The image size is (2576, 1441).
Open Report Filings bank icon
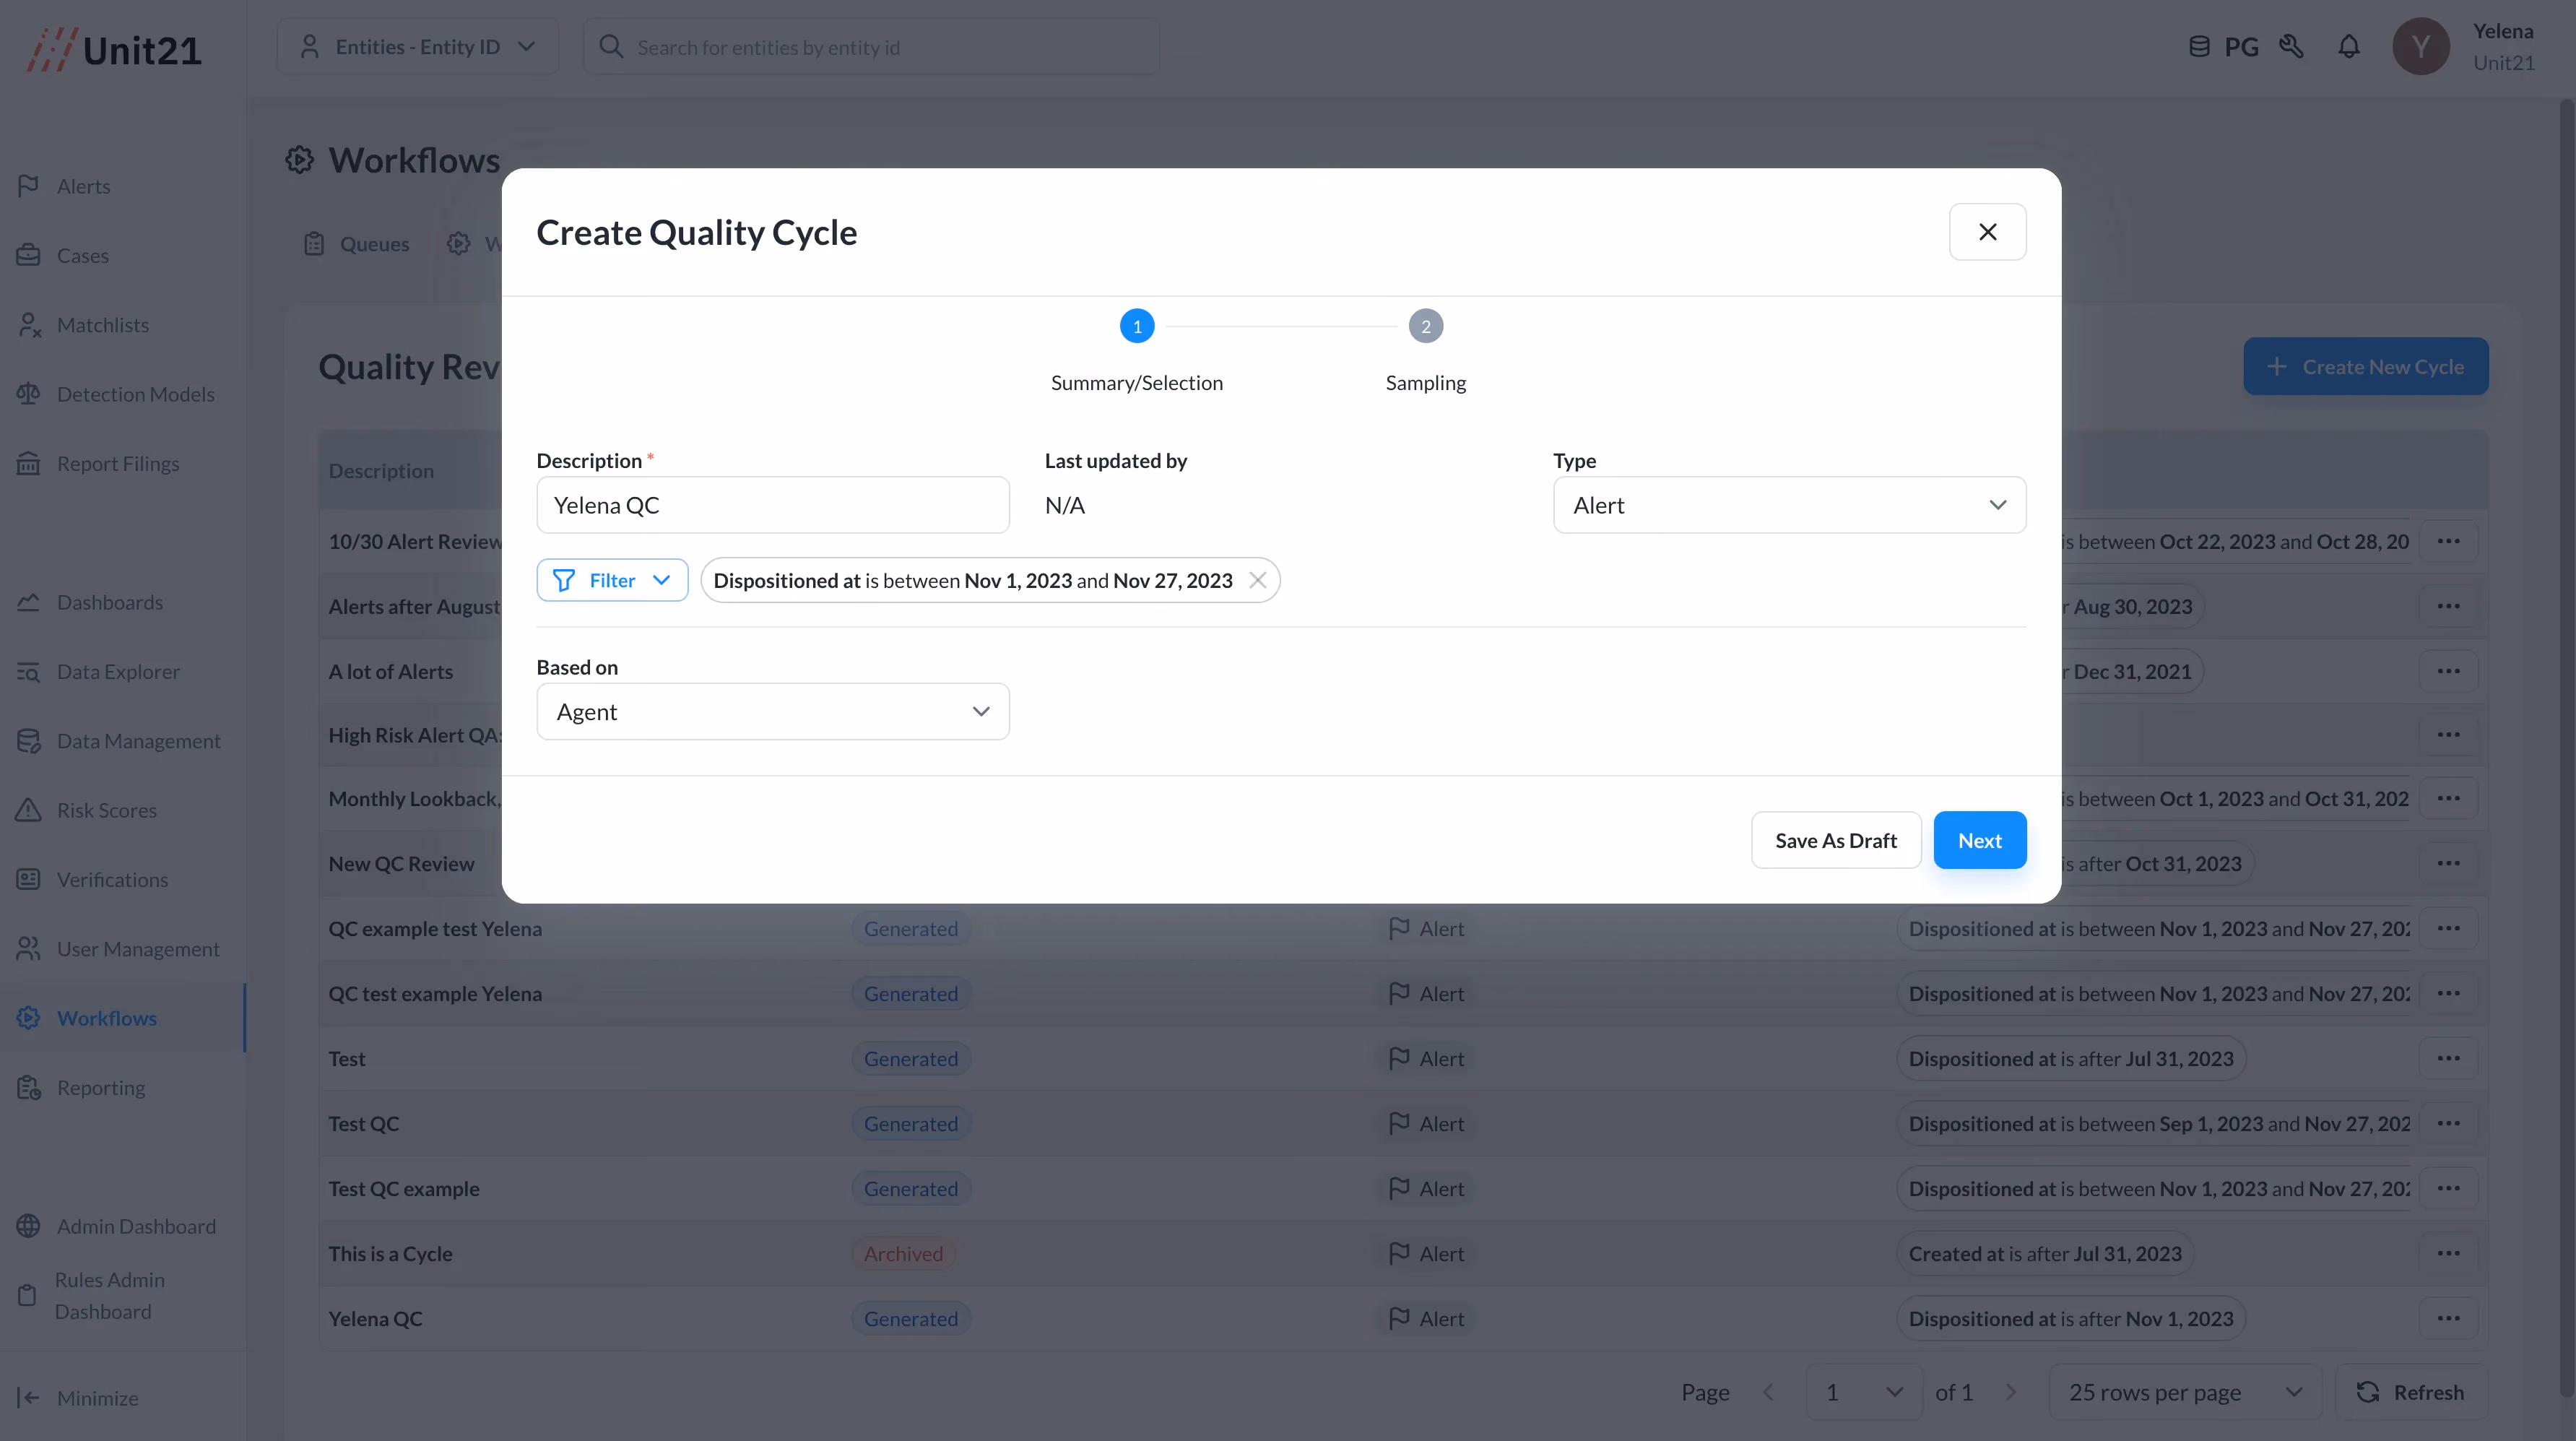[x=28, y=463]
